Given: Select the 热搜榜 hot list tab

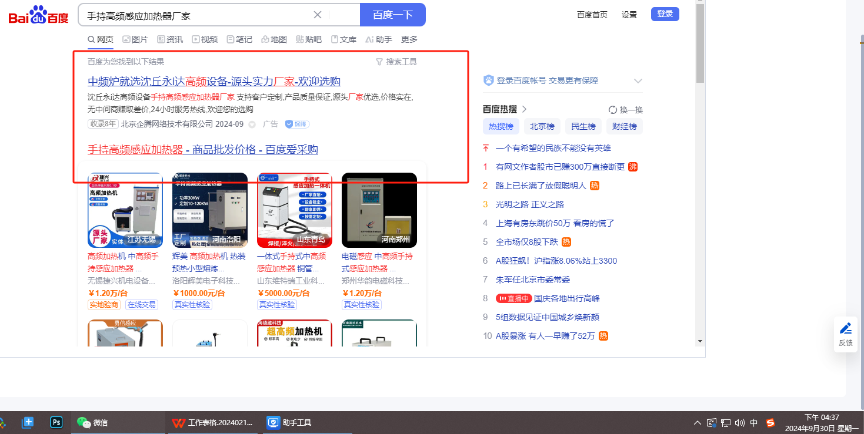Looking at the screenshot, I should click(x=501, y=126).
